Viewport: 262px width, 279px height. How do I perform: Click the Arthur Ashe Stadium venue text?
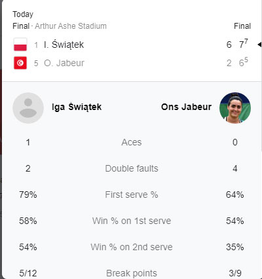pos(71,26)
